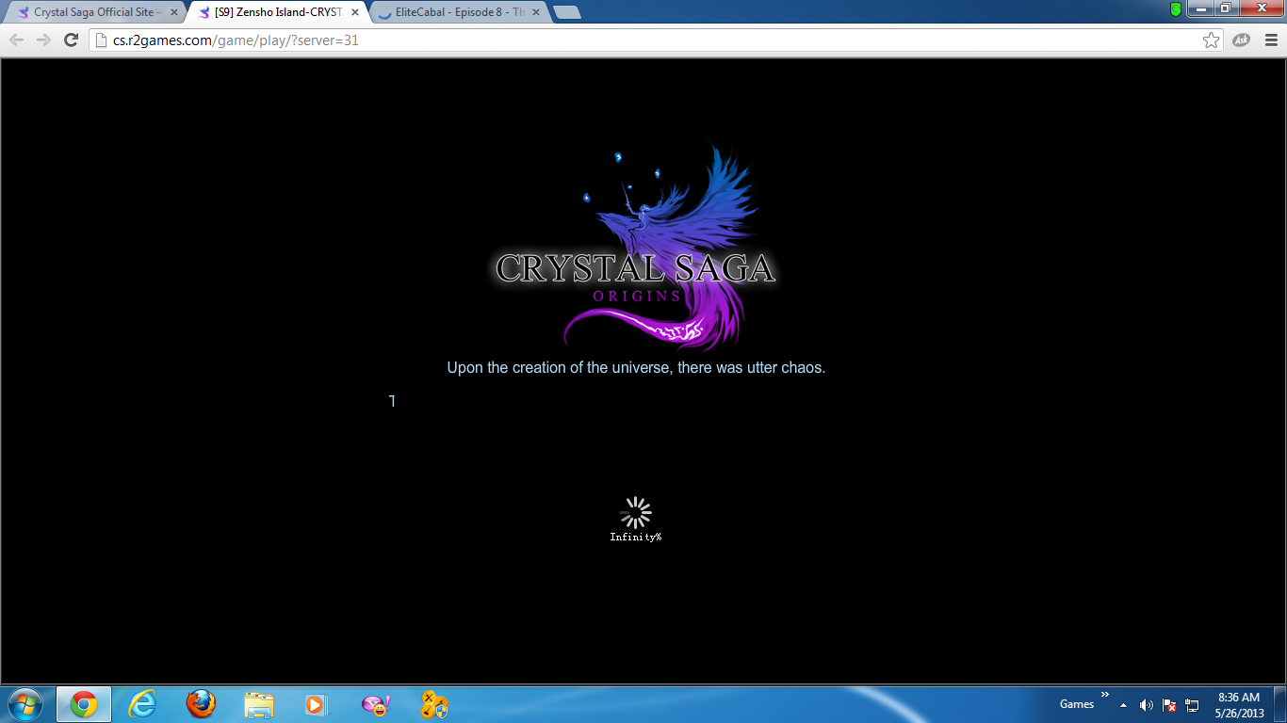Switch to Crystal Saga Official Site tab
This screenshot has height=723, width=1287.
[x=94, y=12]
